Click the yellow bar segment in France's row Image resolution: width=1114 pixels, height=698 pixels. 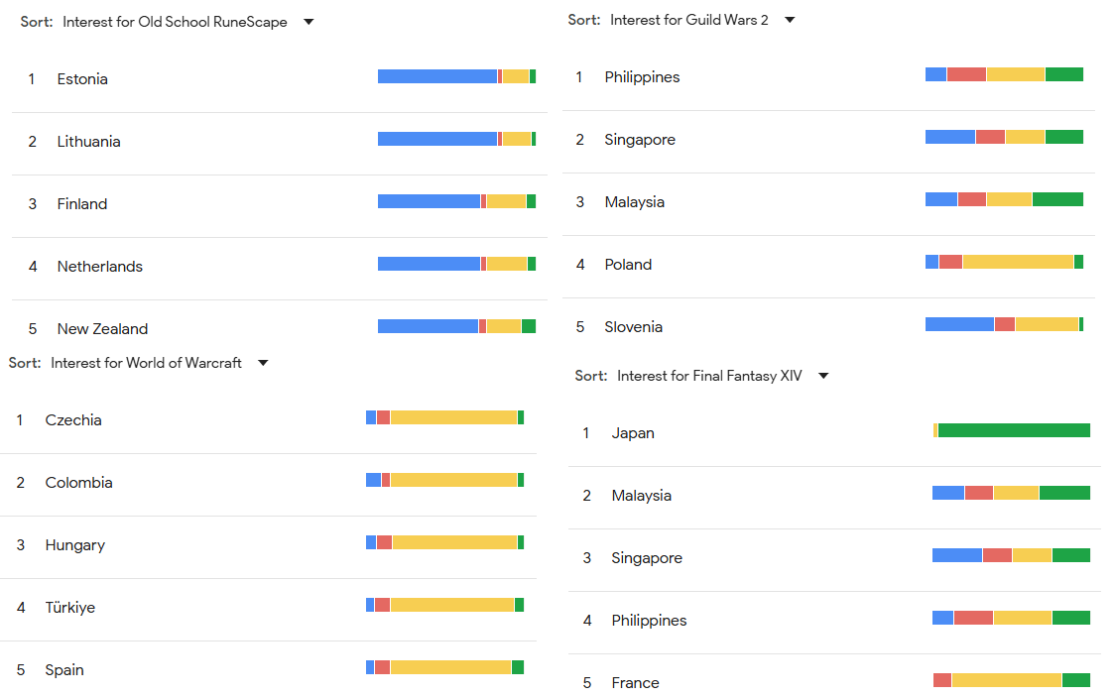1007,680
